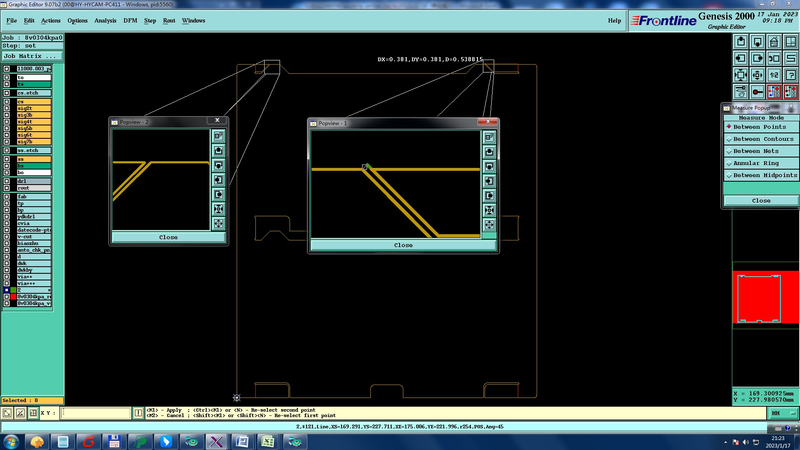Viewport: 800px width, 450px height.
Task: Click zoom-in icon in Popview 2 sidebar
Action: 218,209
